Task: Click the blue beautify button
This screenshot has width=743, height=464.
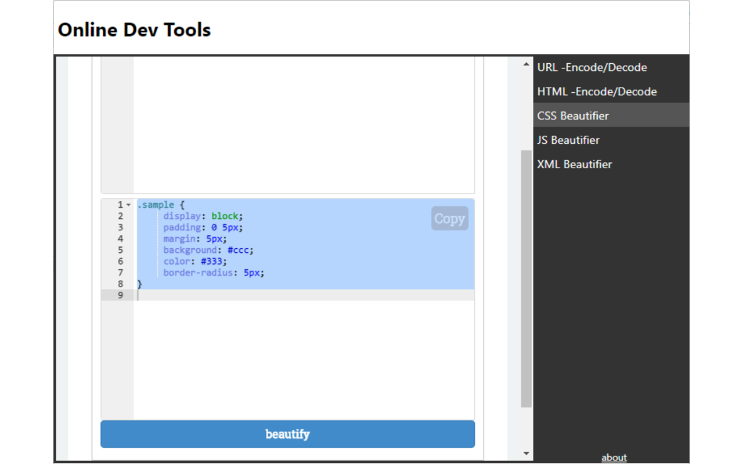Action: point(287,434)
